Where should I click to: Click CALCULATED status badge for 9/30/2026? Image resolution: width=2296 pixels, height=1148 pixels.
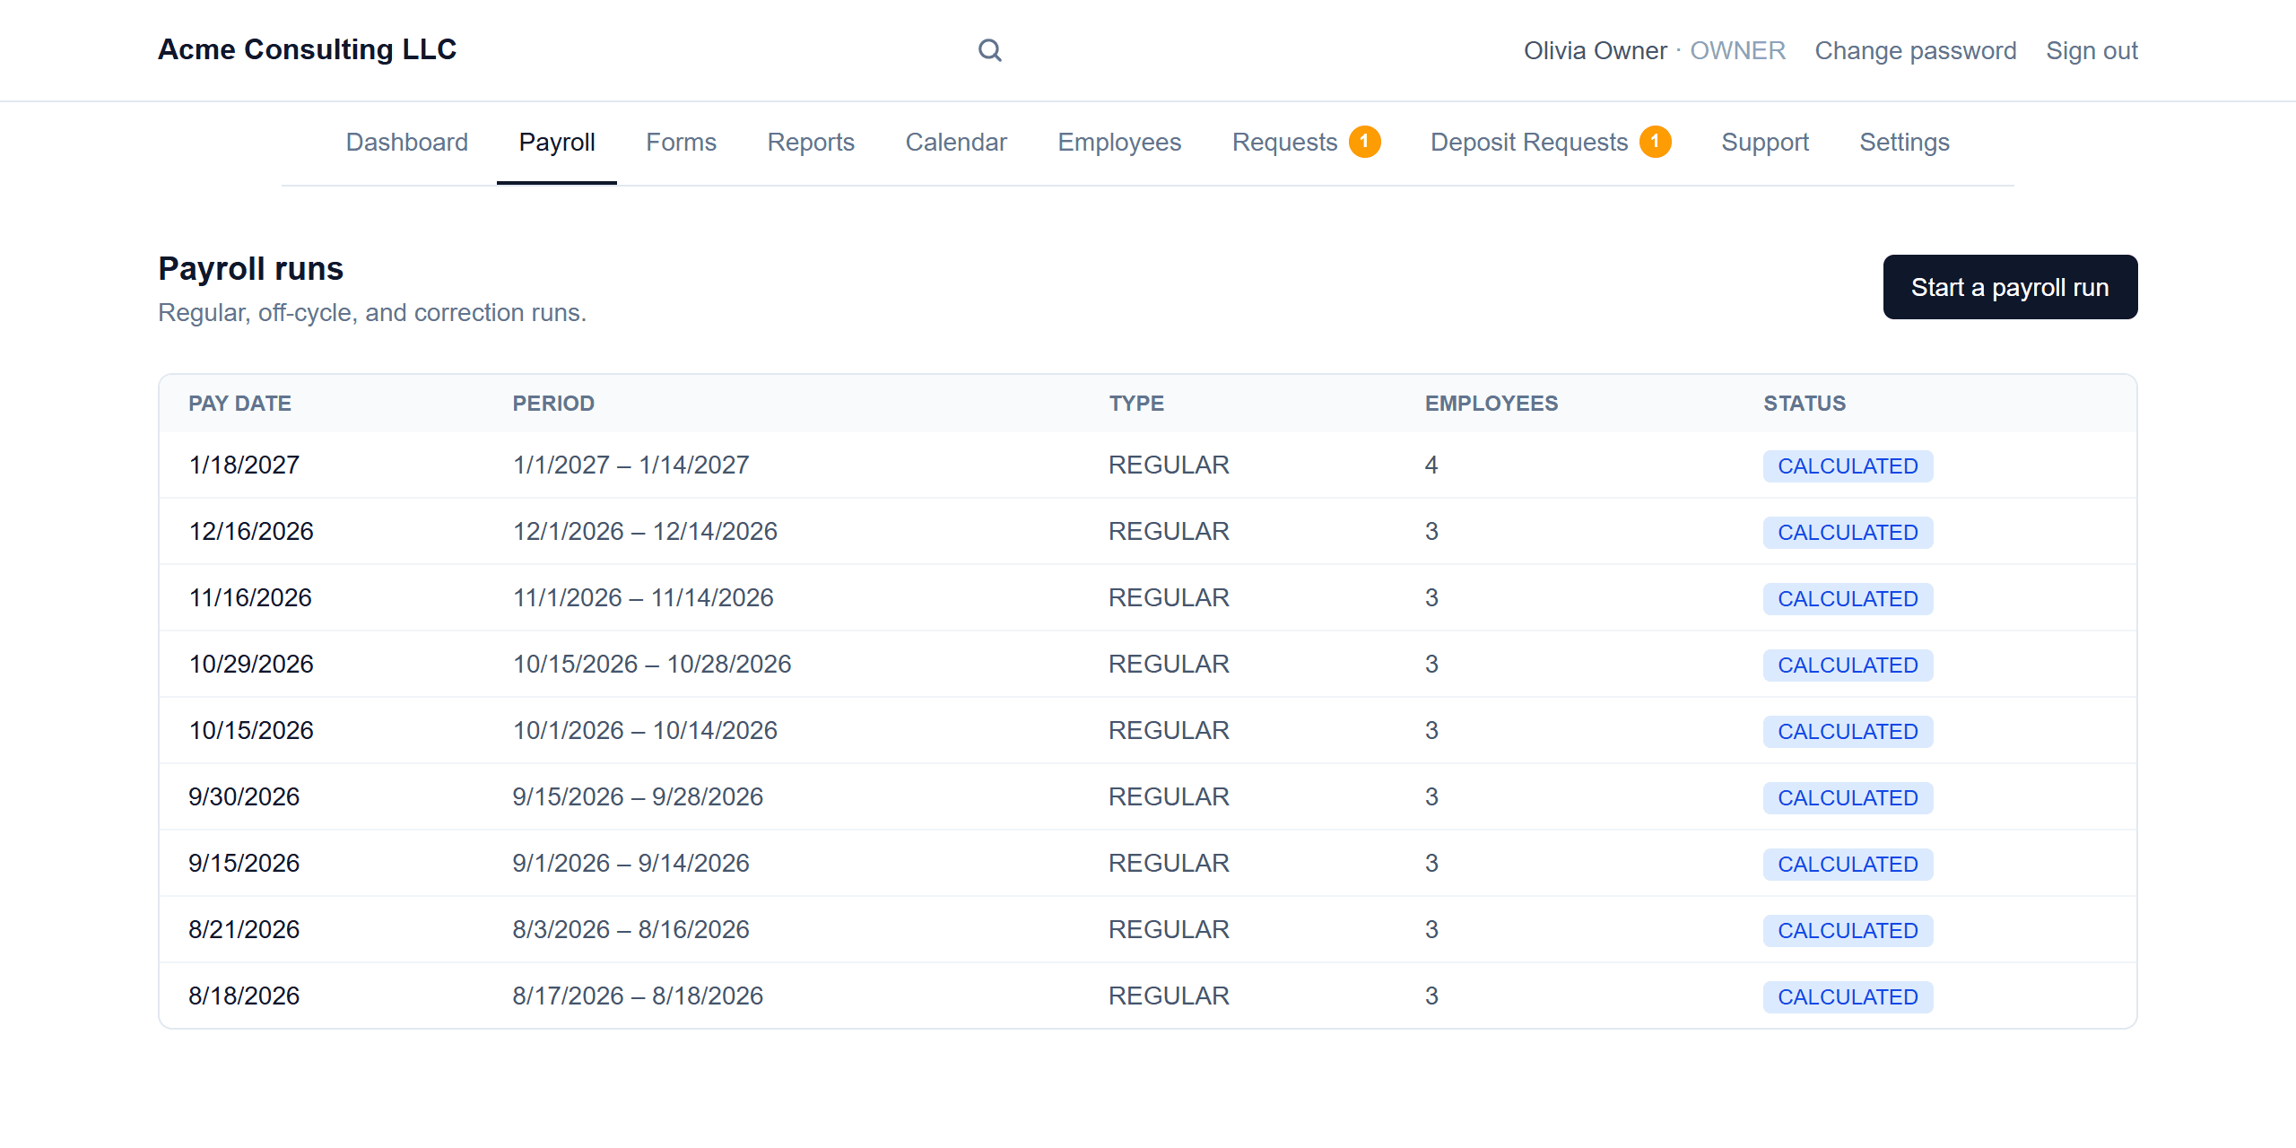[x=1848, y=797]
